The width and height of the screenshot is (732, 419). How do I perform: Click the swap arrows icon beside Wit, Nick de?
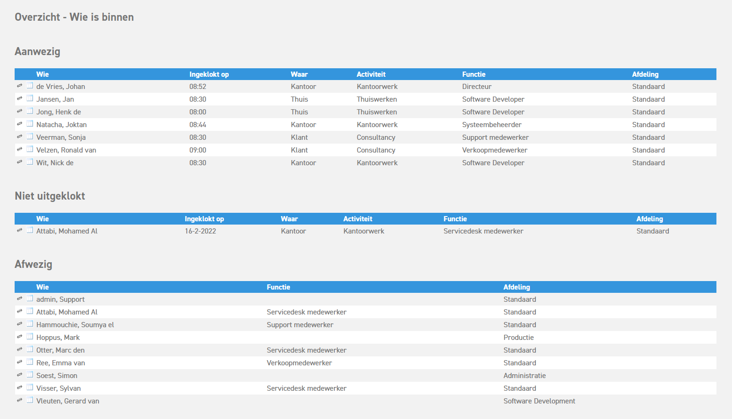pos(19,162)
